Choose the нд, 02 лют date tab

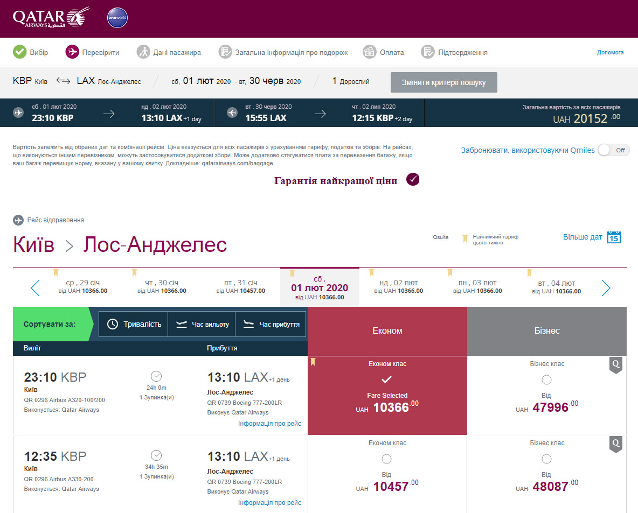pos(398,286)
